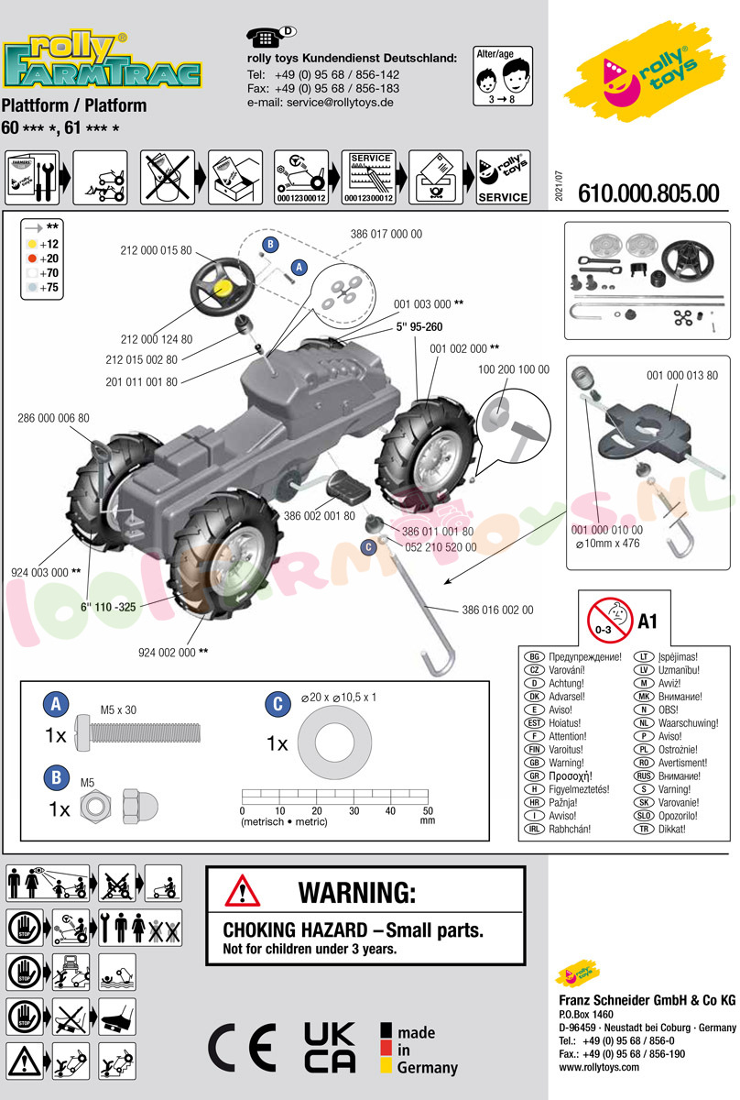Click the CE conformity mark
The width and height of the screenshot is (740, 1100).
[x=242, y=1048]
